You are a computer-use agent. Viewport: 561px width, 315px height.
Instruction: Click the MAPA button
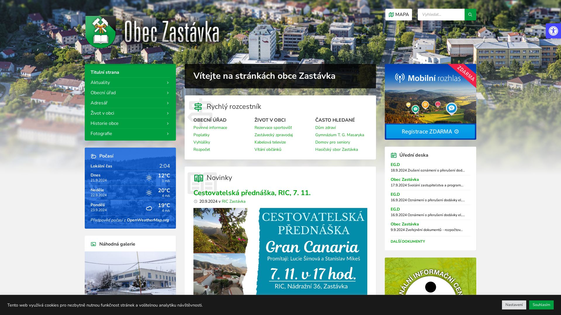click(x=399, y=15)
